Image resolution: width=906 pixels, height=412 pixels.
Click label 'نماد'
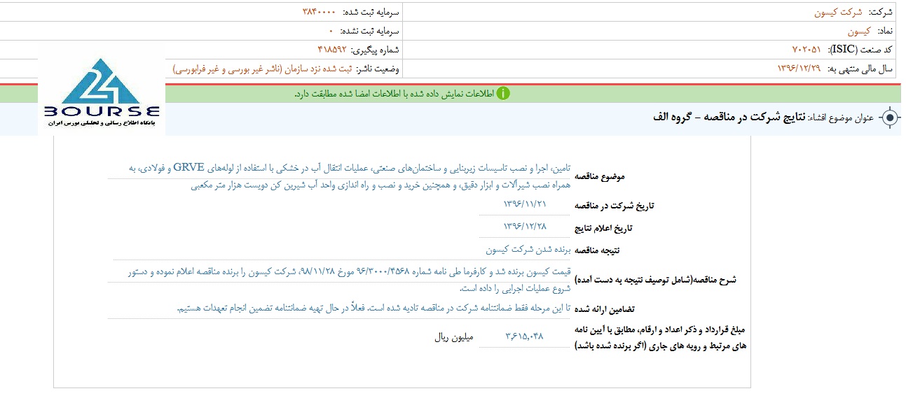884,31
